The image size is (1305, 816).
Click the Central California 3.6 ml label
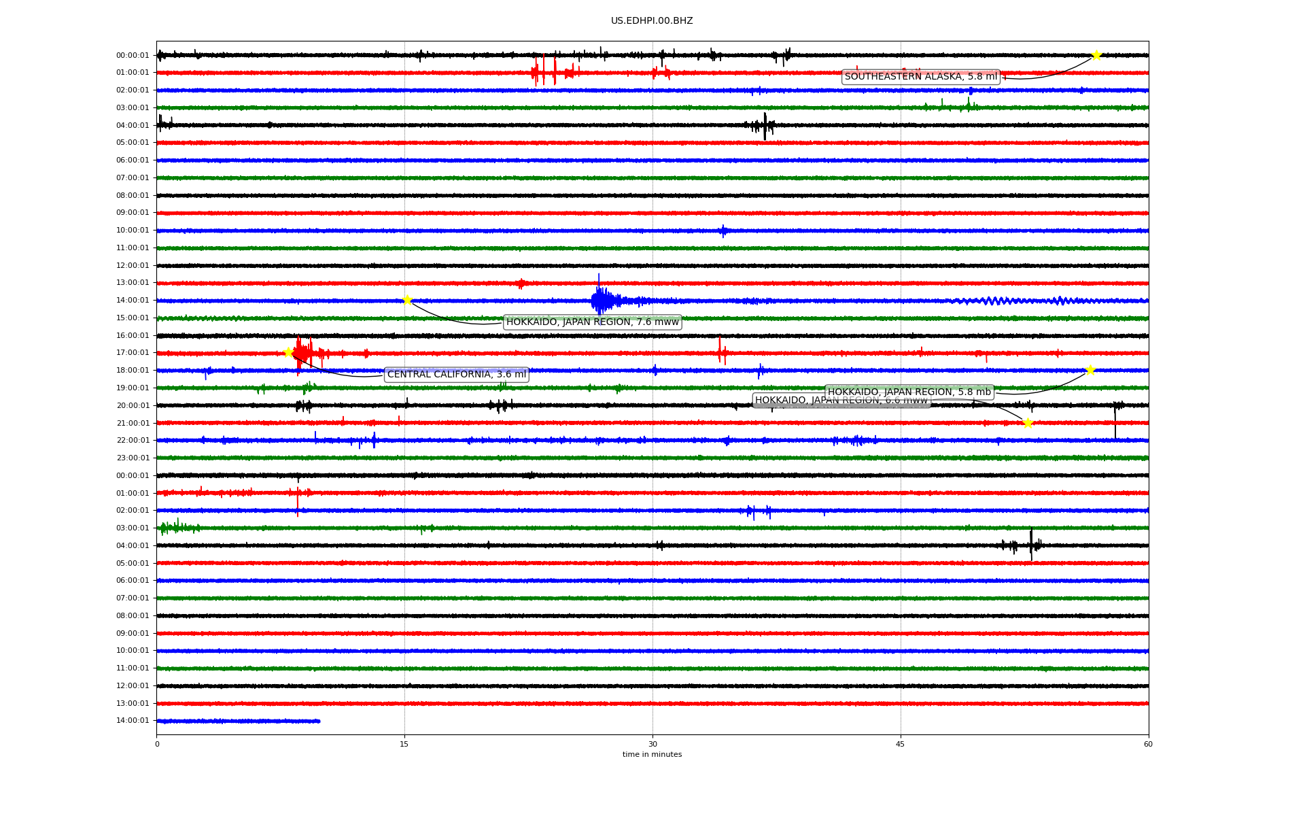click(456, 375)
